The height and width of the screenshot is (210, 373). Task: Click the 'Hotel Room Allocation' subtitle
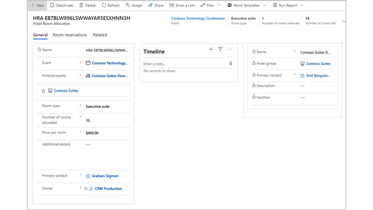coord(51,24)
